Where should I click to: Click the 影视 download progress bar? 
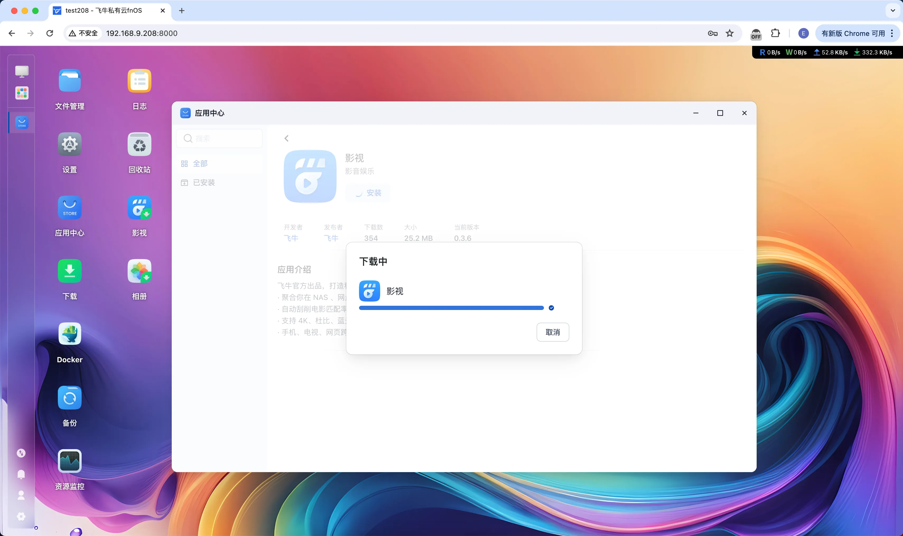tap(451, 308)
